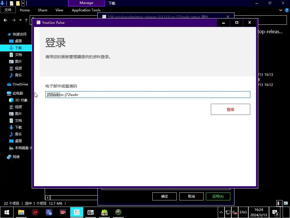This screenshot has width=290, height=218.
Task: Open the Android emulator taskbar icon
Action: point(104,212)
